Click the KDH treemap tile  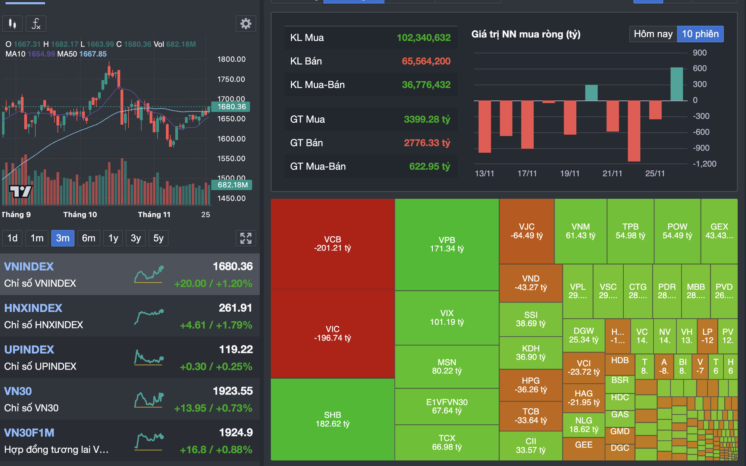(x=531, y=353)
